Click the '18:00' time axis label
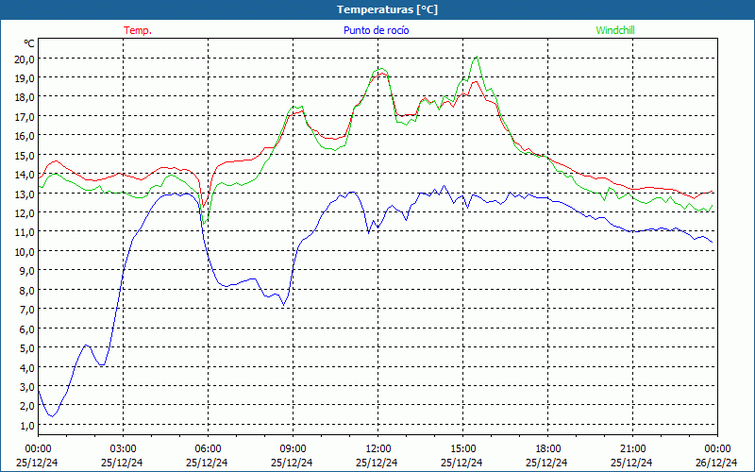This screenshot has width=755, height=472. tap(548, 449)
